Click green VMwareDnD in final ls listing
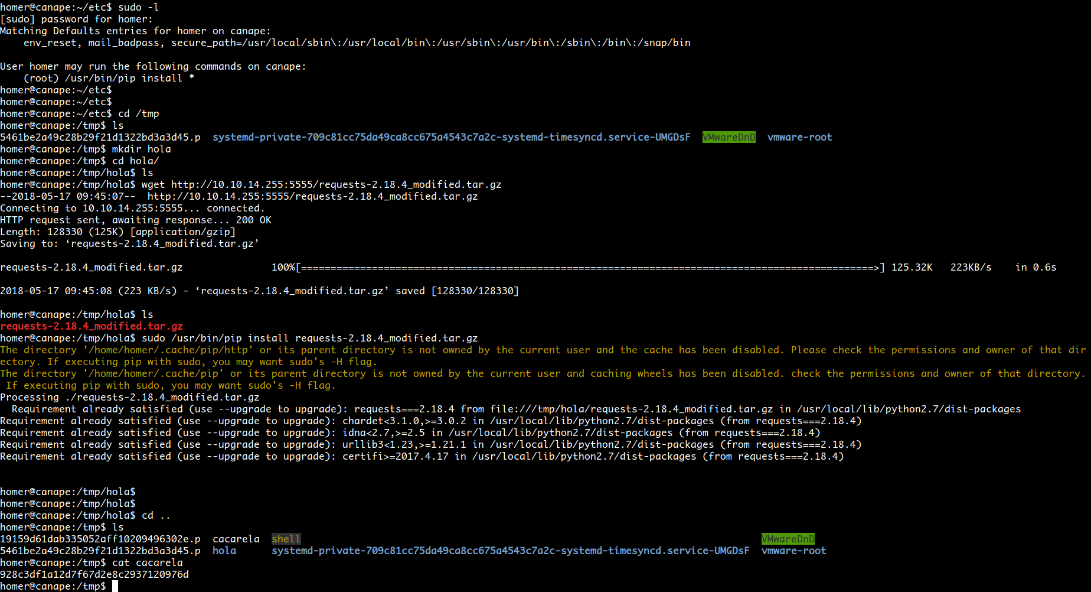The width and height of the screenshot is (1091, 592). [788, 539]
